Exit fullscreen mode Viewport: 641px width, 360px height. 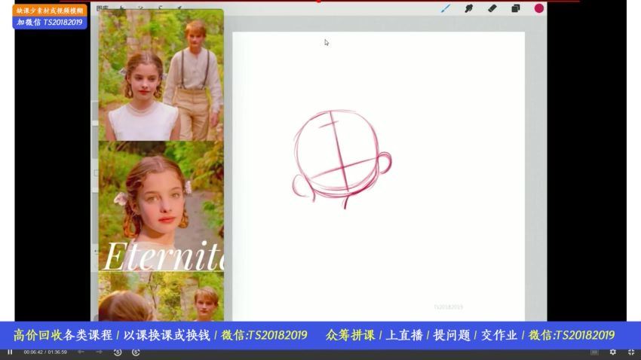(631, 352)
